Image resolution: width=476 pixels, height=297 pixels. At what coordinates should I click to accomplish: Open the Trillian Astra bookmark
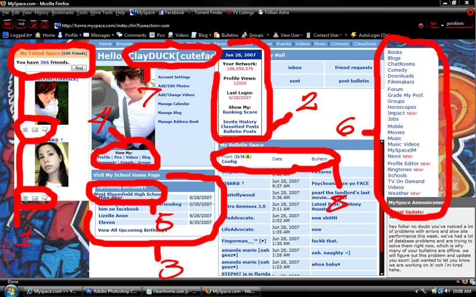pos(274,12)
